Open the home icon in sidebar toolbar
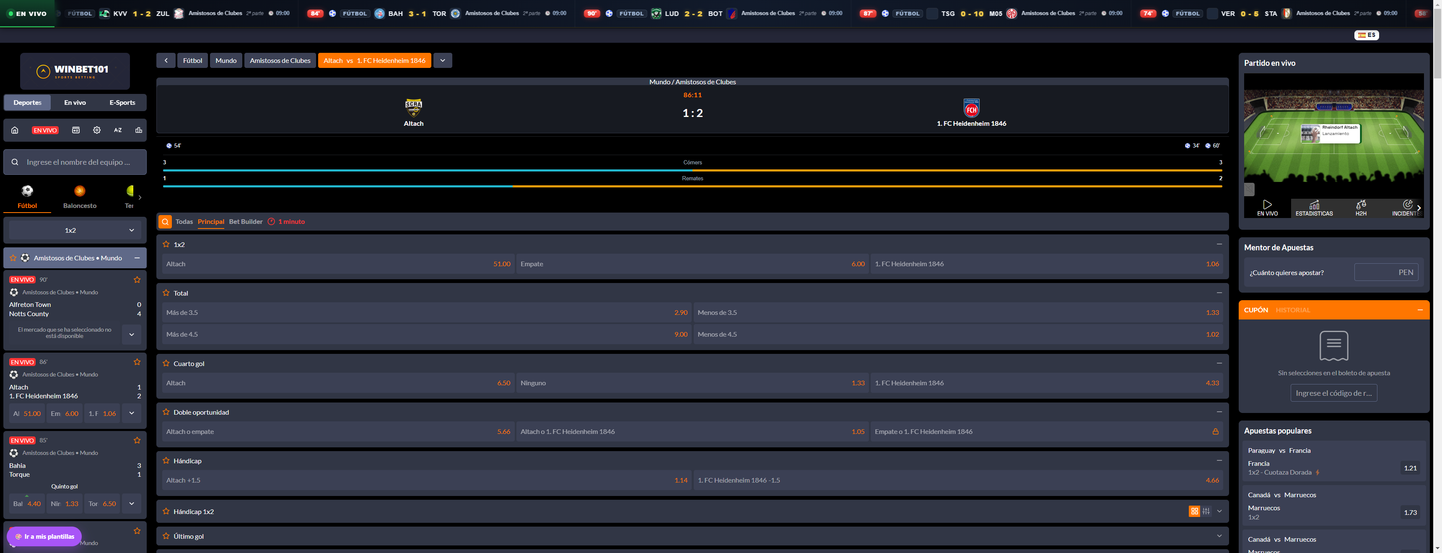 click(15, 130)
